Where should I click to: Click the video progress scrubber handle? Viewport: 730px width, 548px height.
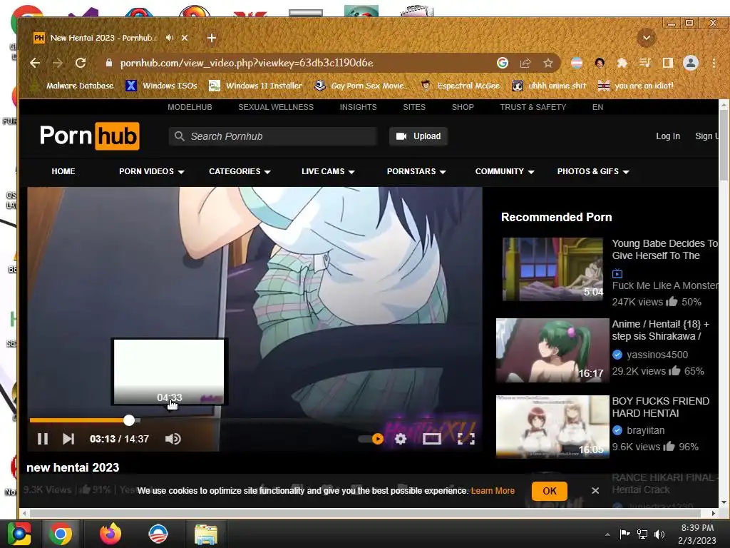coord(129,420)
